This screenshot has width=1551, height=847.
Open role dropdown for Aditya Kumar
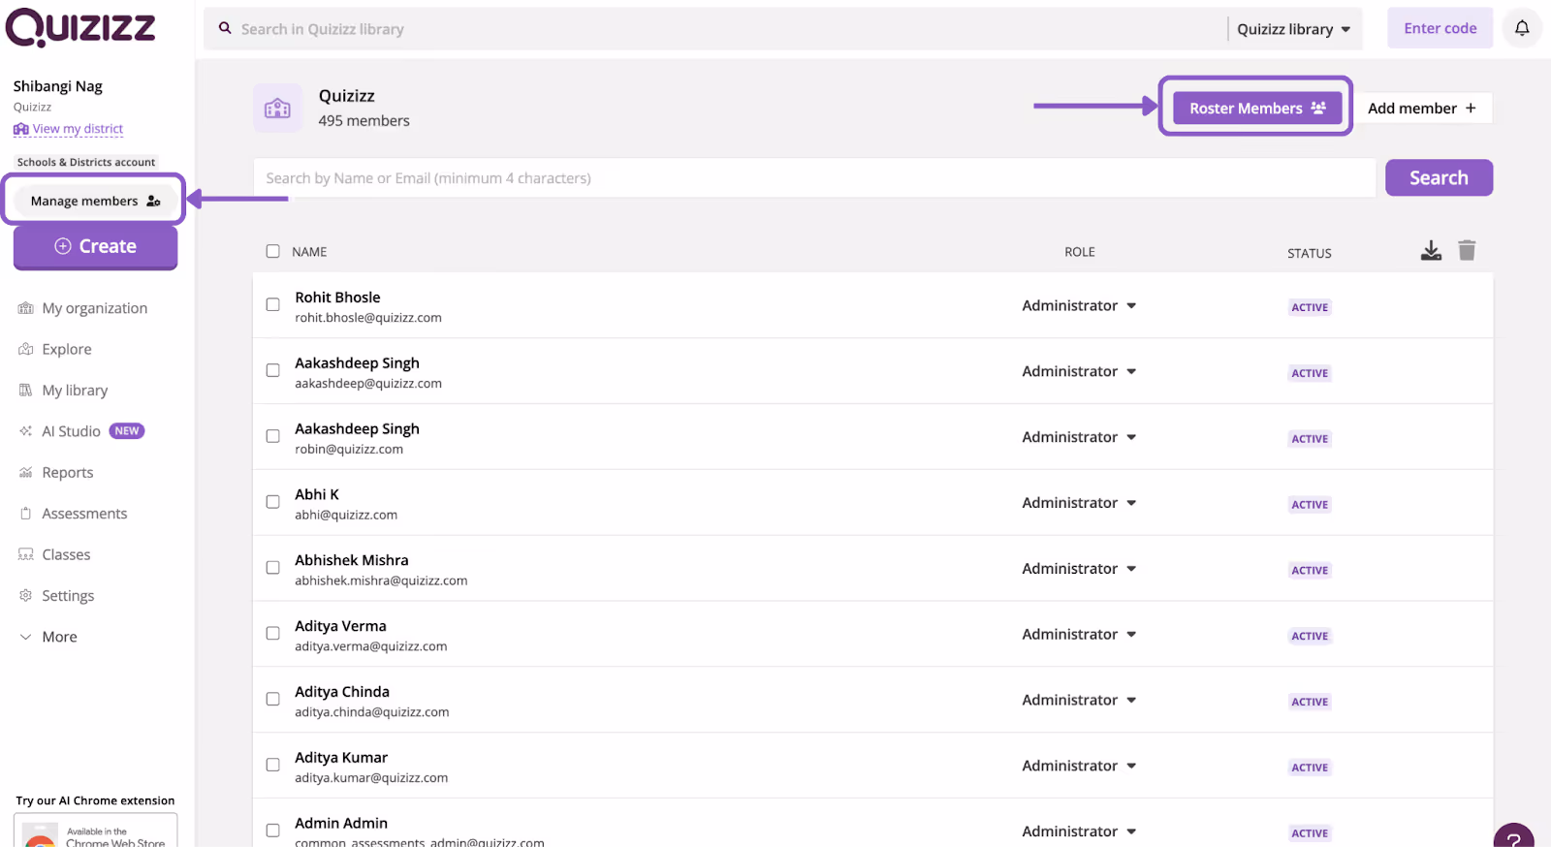[1079, 766]
